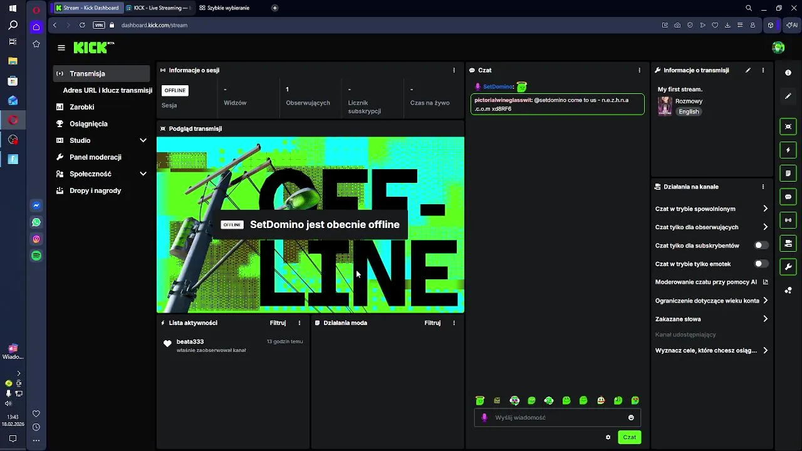
Task: Open the hamburger menu beside Kick logo
Action: (61, 48)
